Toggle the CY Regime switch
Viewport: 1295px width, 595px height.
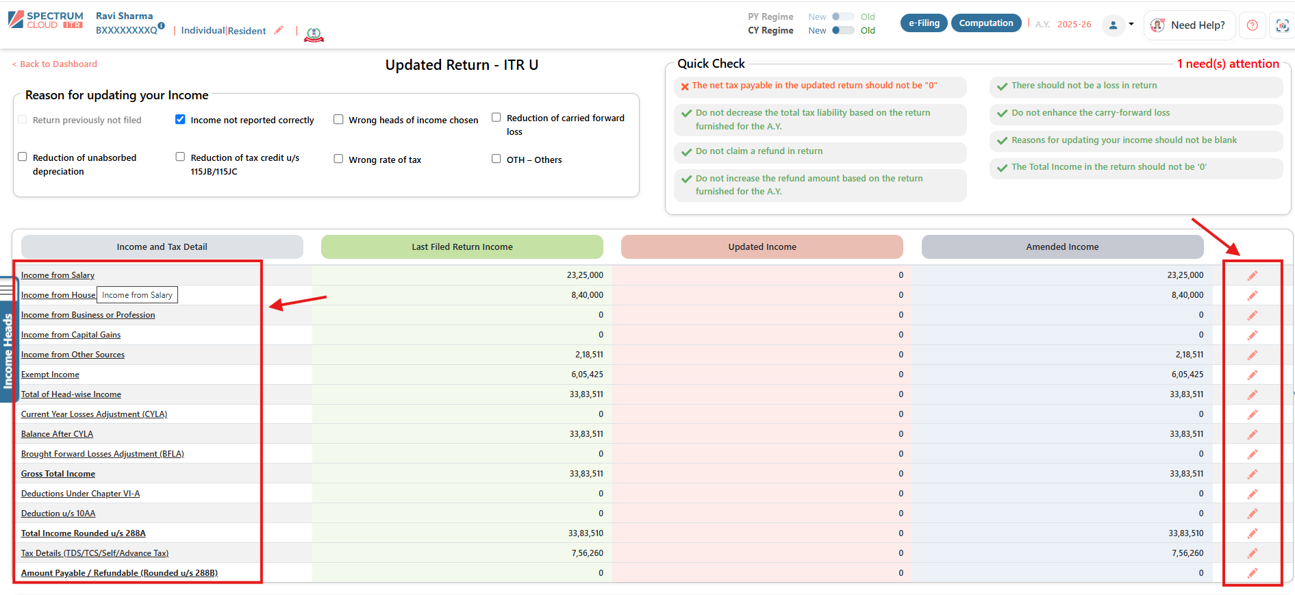(x=843, y=30)
